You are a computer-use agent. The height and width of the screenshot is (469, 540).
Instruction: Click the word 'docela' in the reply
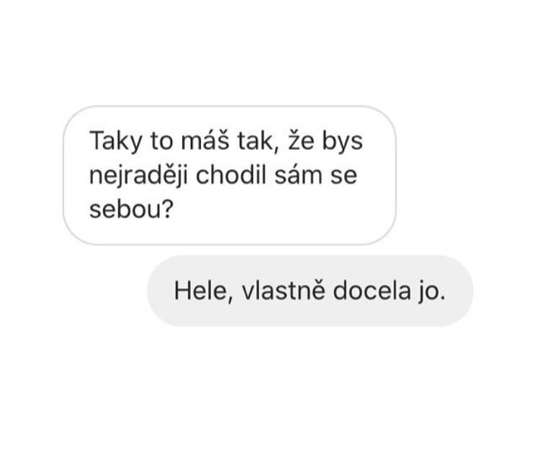[372, 291]
